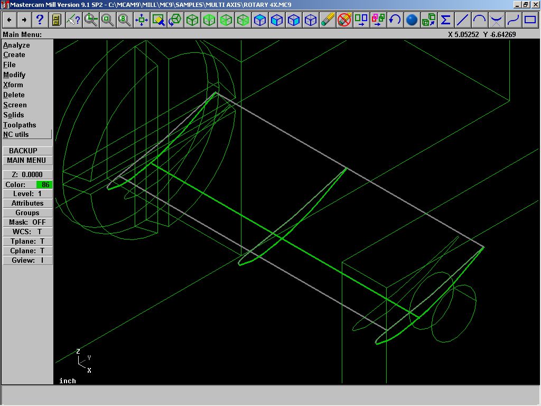Click the Level: 1 button

point(27,194)
